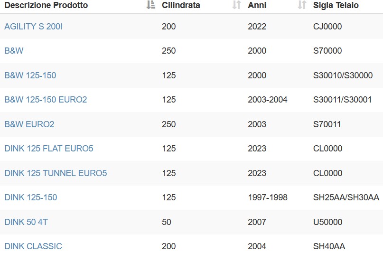Open the AGILITY S 200I product link
Screen dimensions: 383x253
(33, 27)
